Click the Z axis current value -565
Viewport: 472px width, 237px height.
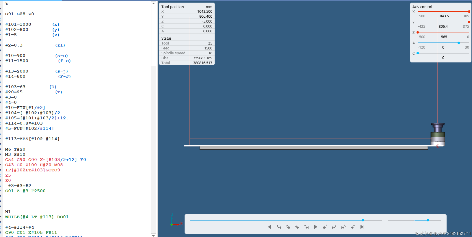pos(443,37)
